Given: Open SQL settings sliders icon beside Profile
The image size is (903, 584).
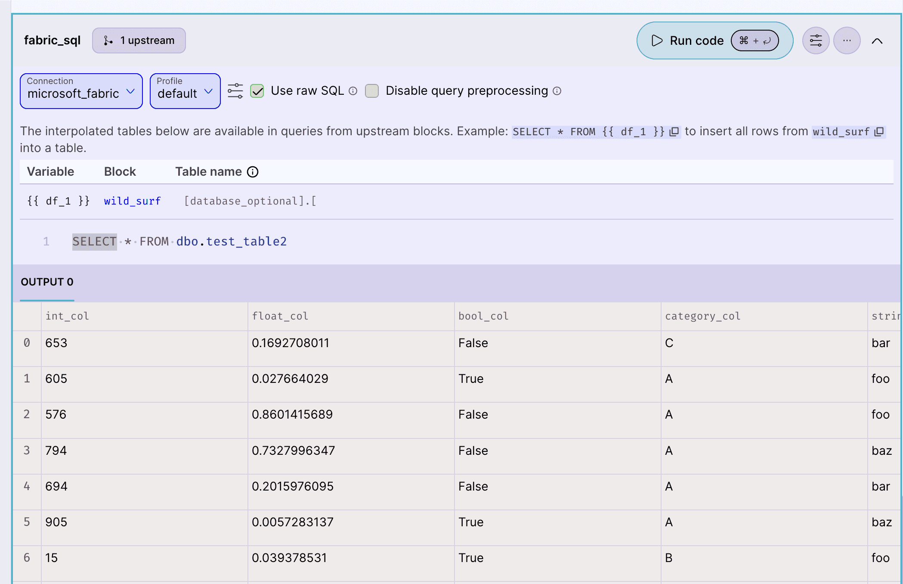Looking at the screenshot, I should pos(235,91).
